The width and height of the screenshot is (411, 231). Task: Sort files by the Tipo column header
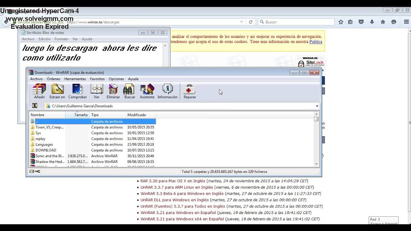click(108, 115)
